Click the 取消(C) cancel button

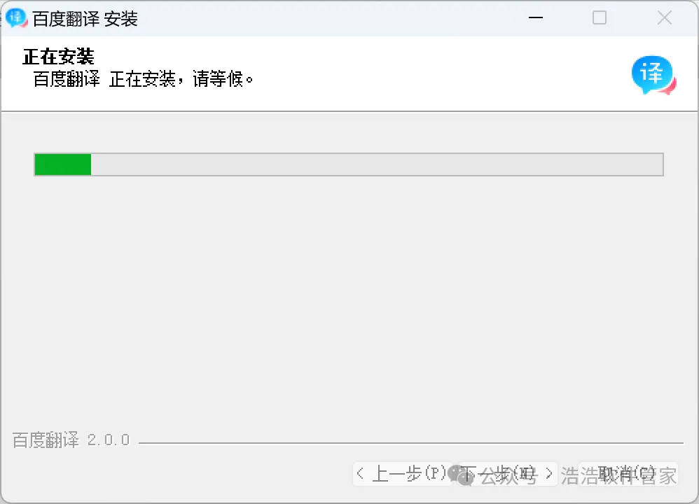point(628,474)
